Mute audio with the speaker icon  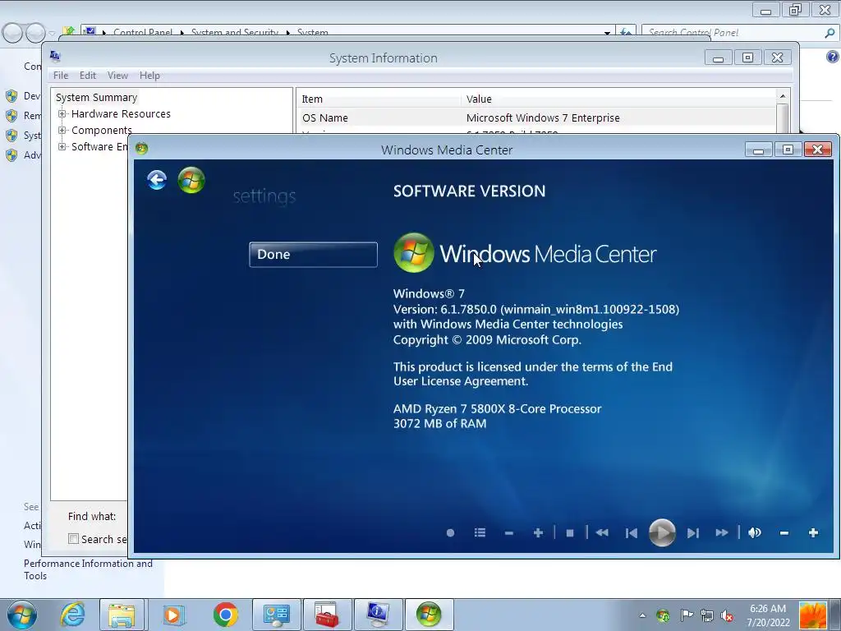[x=755, y=532]
